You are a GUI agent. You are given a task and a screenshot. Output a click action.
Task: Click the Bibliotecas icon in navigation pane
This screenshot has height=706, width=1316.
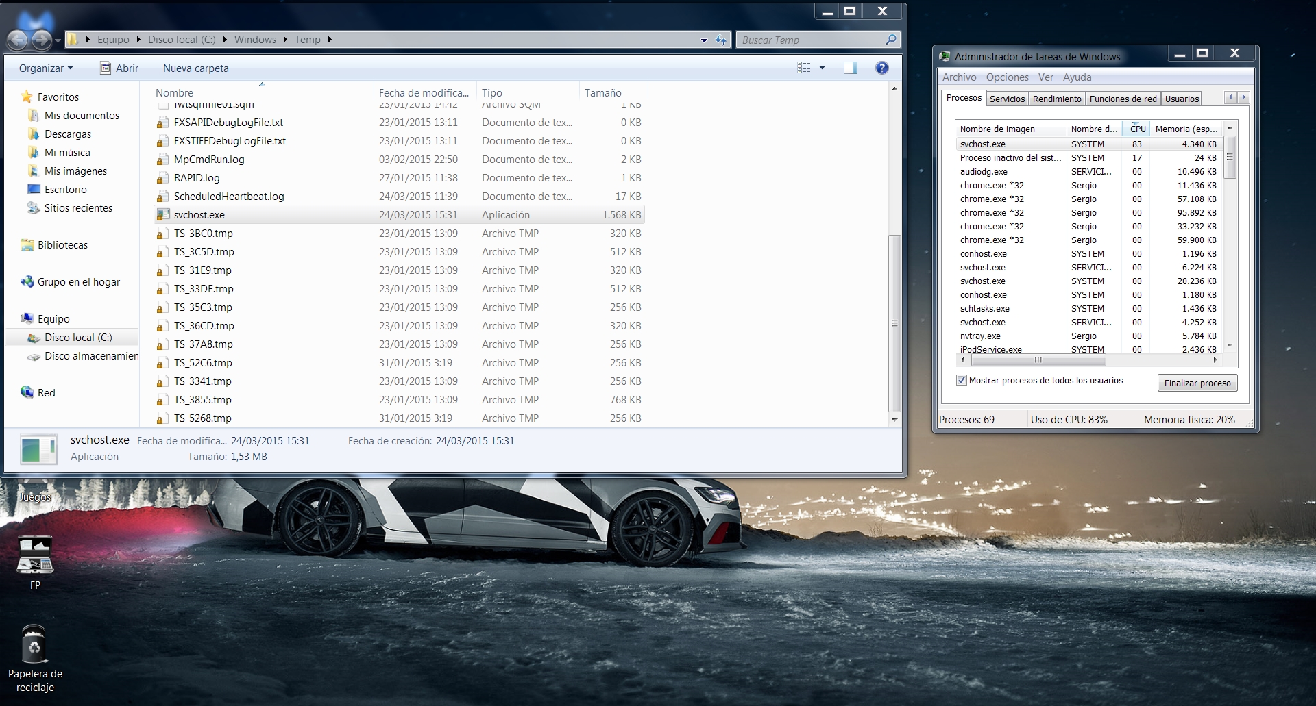(27, 245)
